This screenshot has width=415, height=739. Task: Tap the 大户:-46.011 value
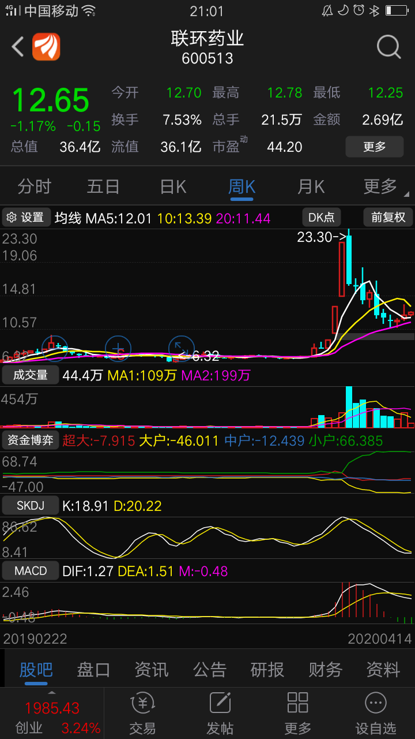[179, 441]
